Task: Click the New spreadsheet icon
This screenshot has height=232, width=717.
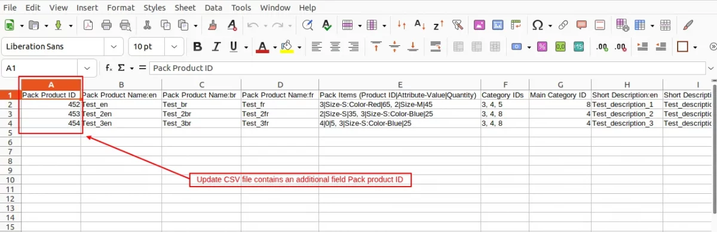Action: 10,26
